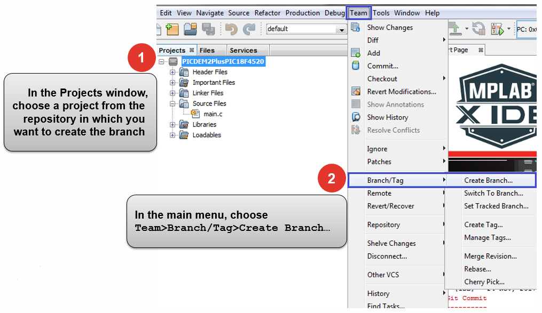Collapse the Source Files tree node
542x313 pixels.
coord(172,103)
